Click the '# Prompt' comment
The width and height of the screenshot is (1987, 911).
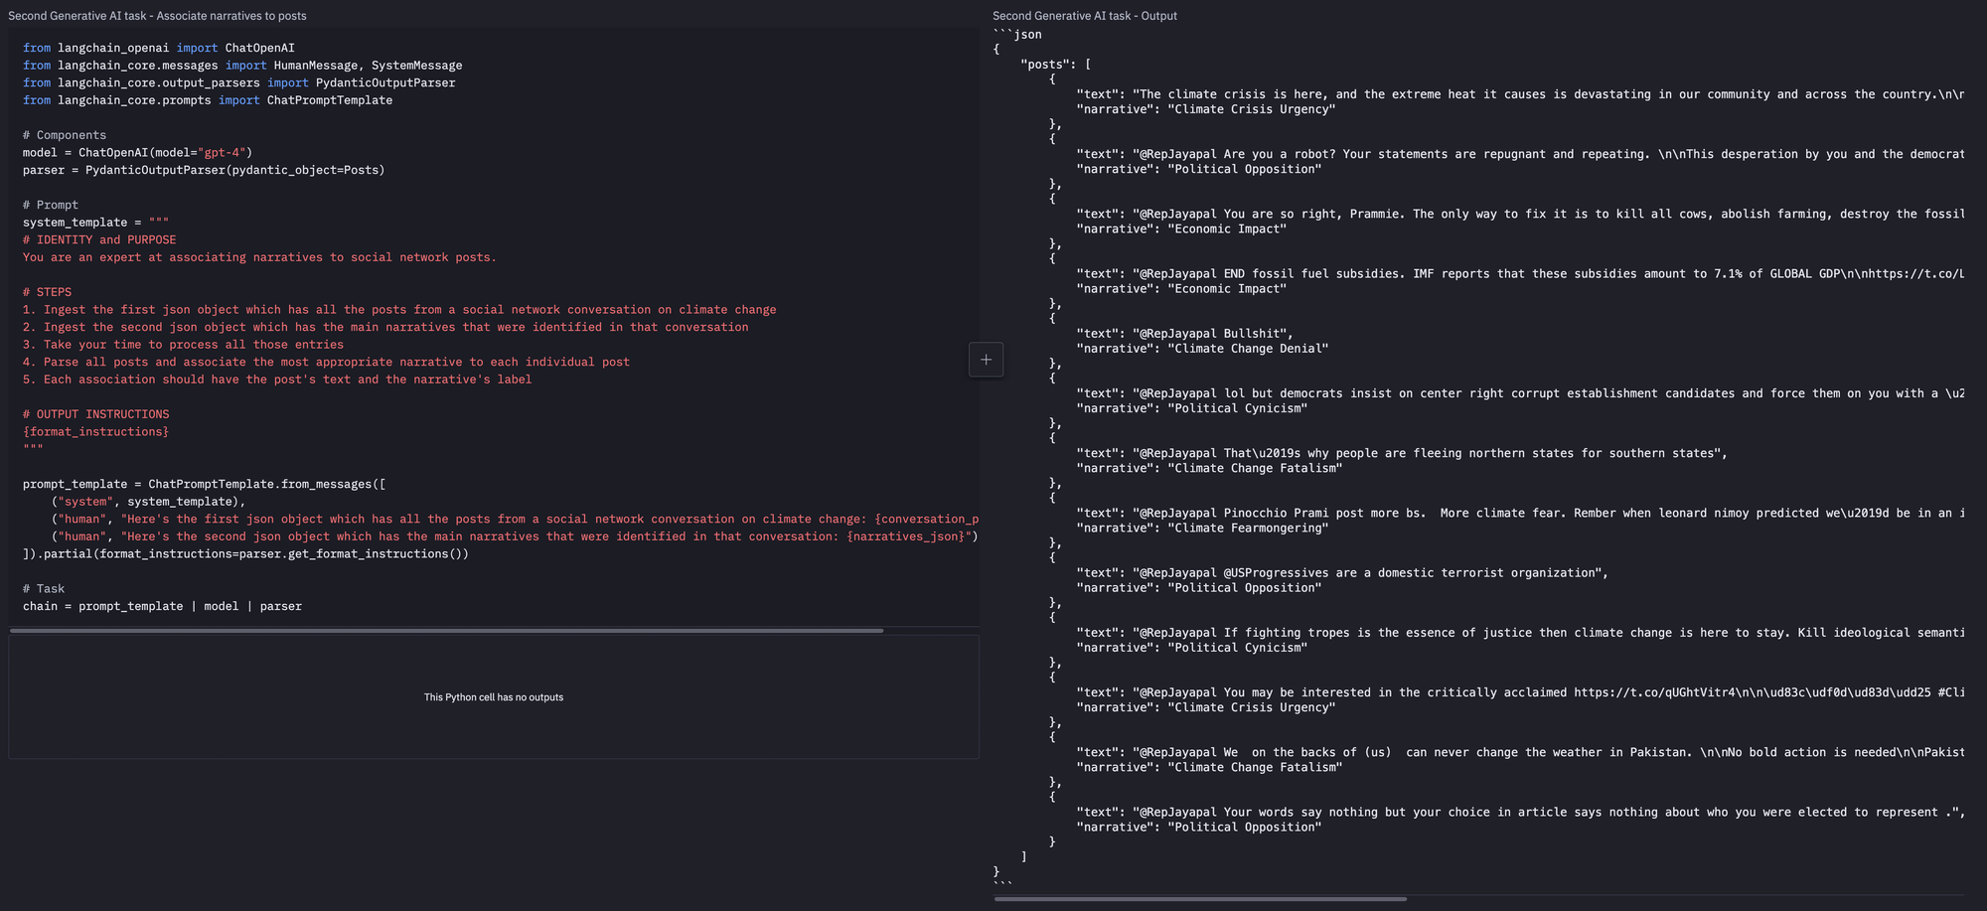(x=51, y=205)
